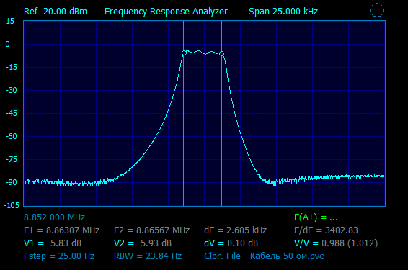Click the dV = 0.10 dB readout
This screenshot has width=408, height=270.
coord(231,243)
